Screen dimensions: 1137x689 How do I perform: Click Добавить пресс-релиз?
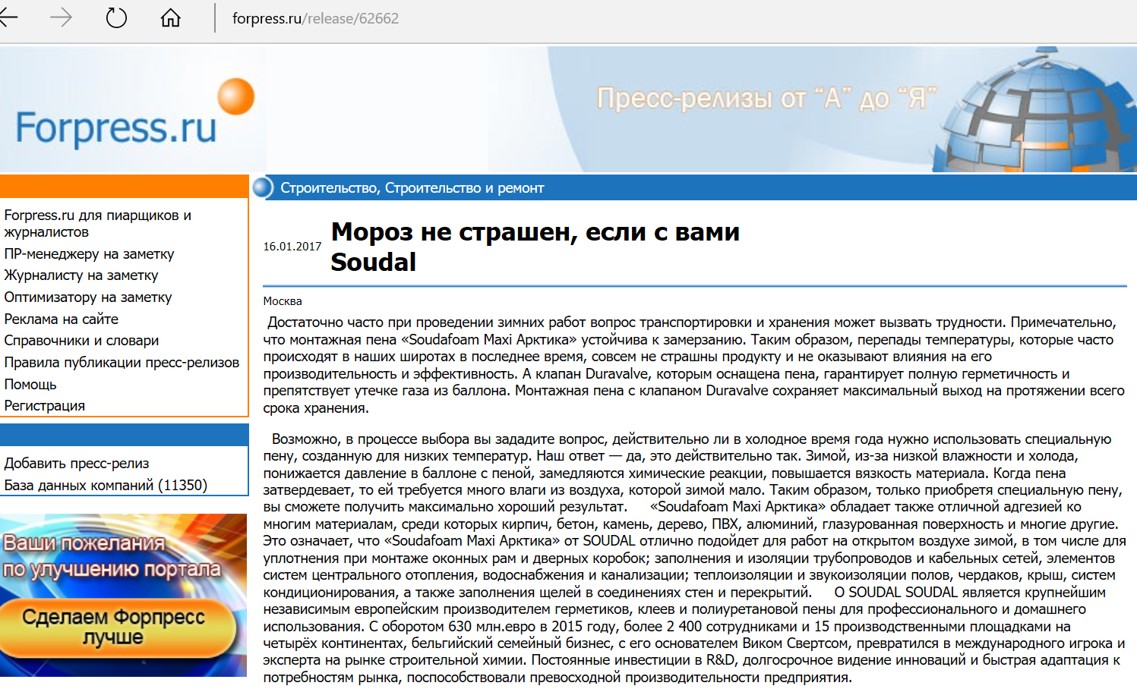click(x=77, y=464)
